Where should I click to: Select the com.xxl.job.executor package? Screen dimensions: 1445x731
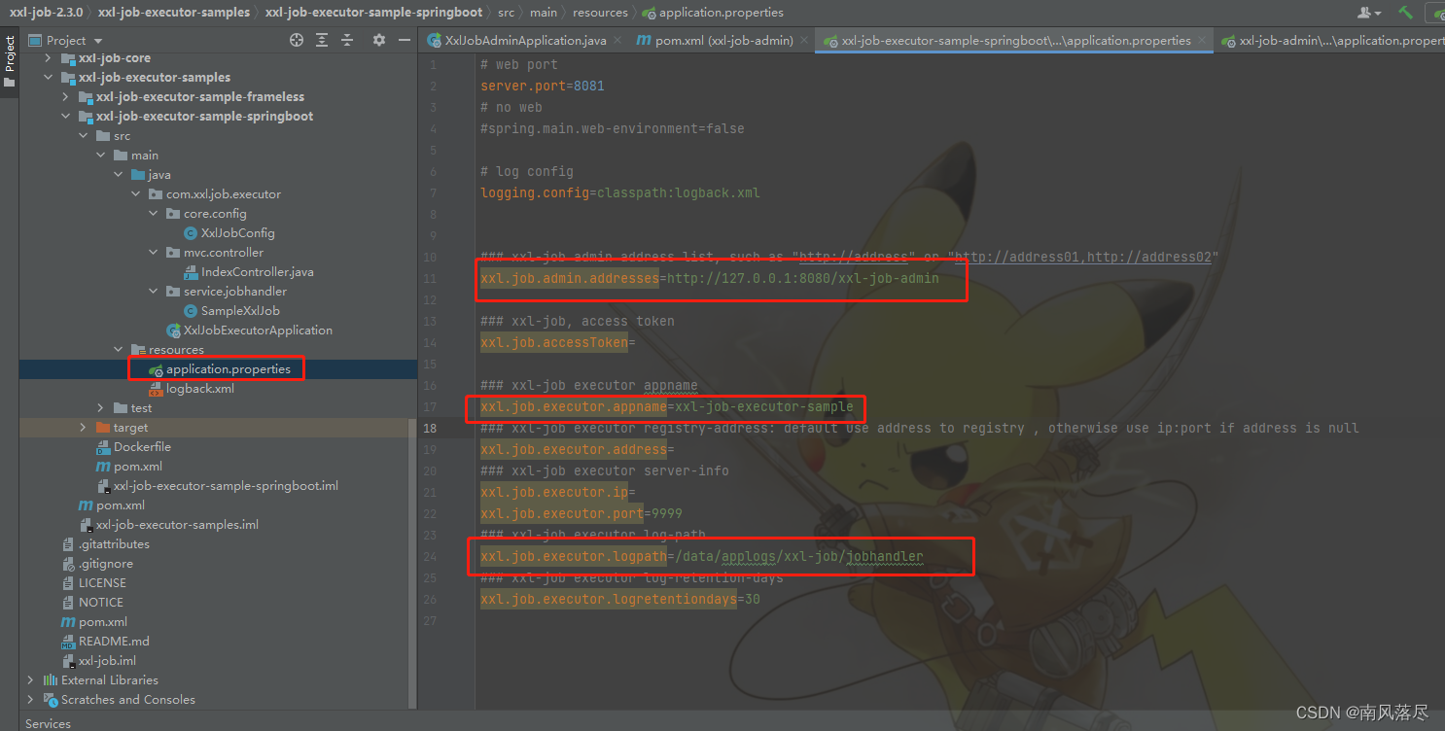click(223, 194)
